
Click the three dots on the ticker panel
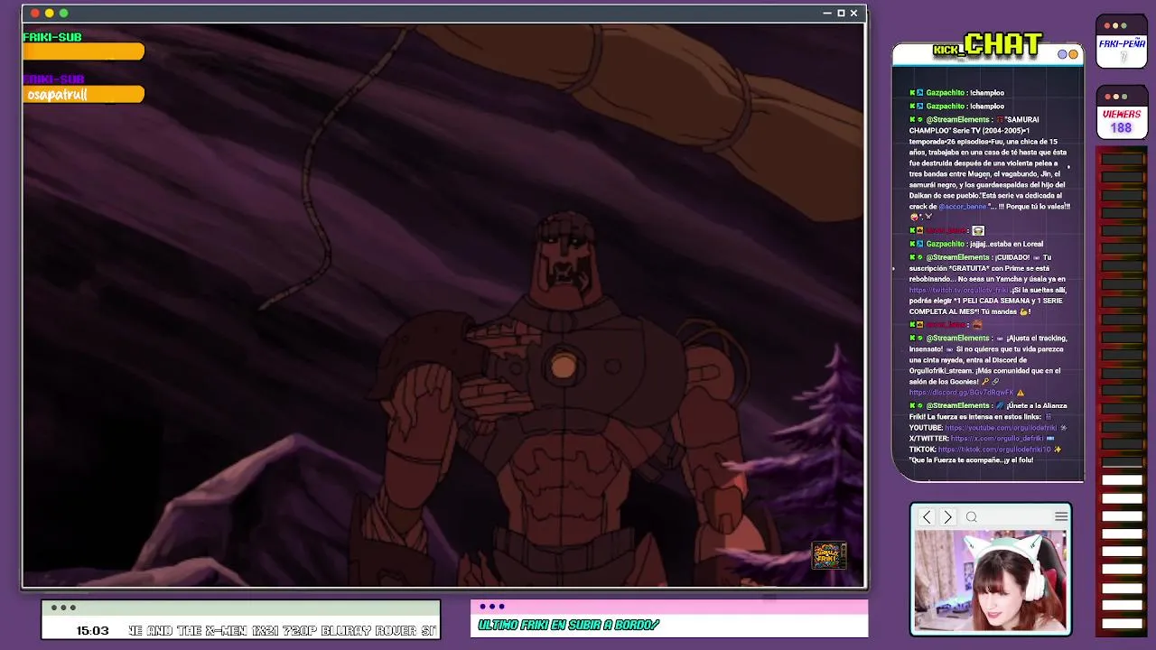pyautogui.click(x=62, y=608)
